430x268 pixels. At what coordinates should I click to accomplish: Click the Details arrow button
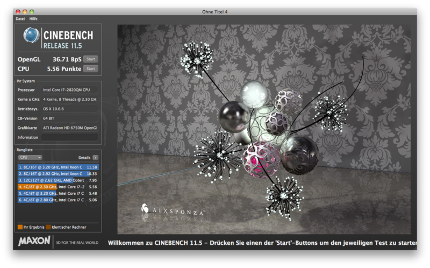(x=96, y=158)
